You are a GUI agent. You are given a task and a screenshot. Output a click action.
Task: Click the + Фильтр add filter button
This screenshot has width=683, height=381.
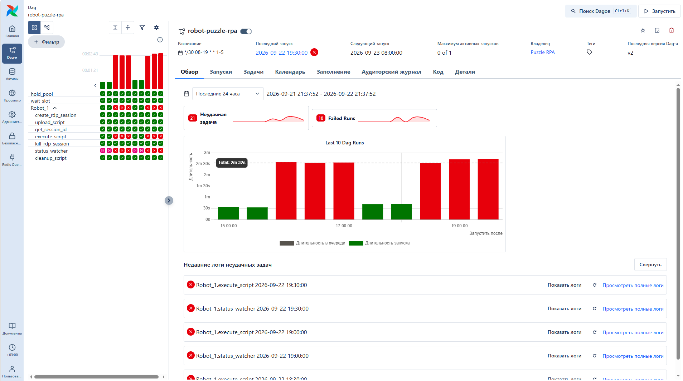point(47,42)
